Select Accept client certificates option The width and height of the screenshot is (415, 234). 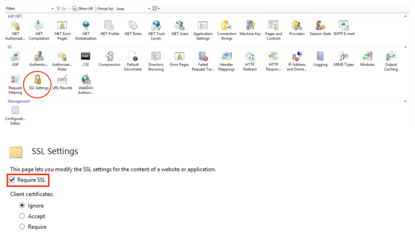(22, 216)
